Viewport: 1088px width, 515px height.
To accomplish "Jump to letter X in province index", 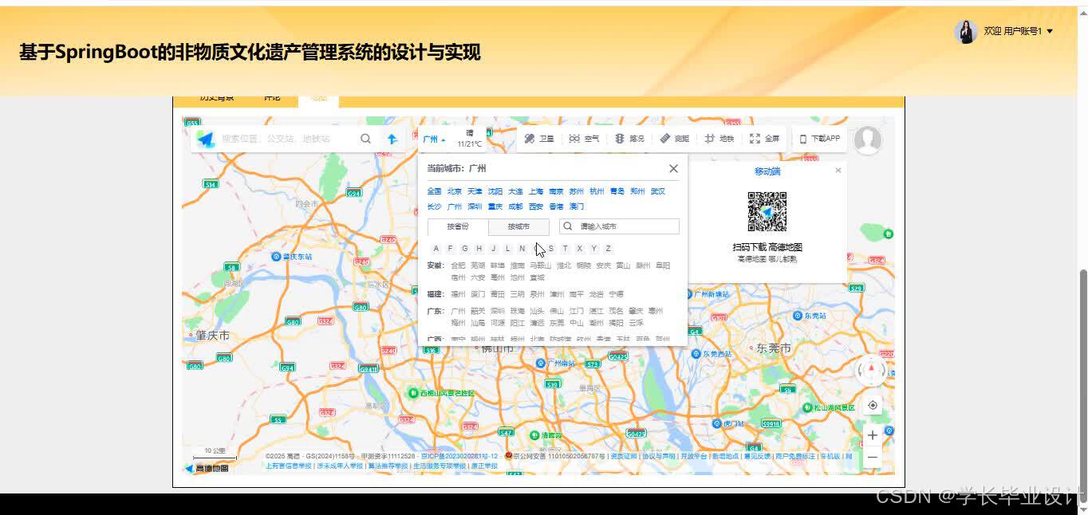I will (579, 249).
